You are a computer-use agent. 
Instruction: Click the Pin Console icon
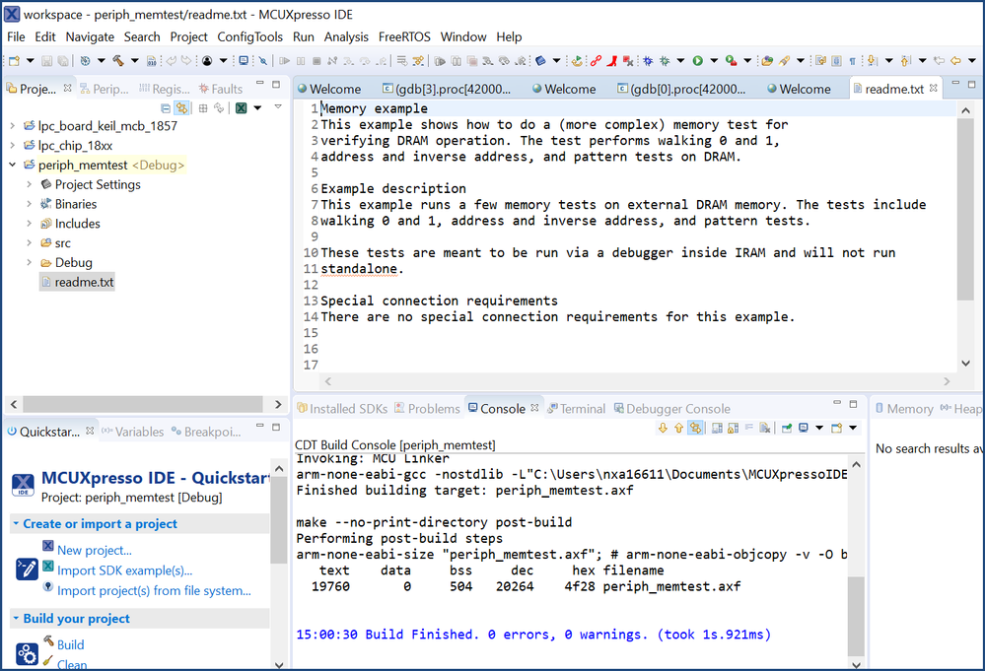coord(787,428)
